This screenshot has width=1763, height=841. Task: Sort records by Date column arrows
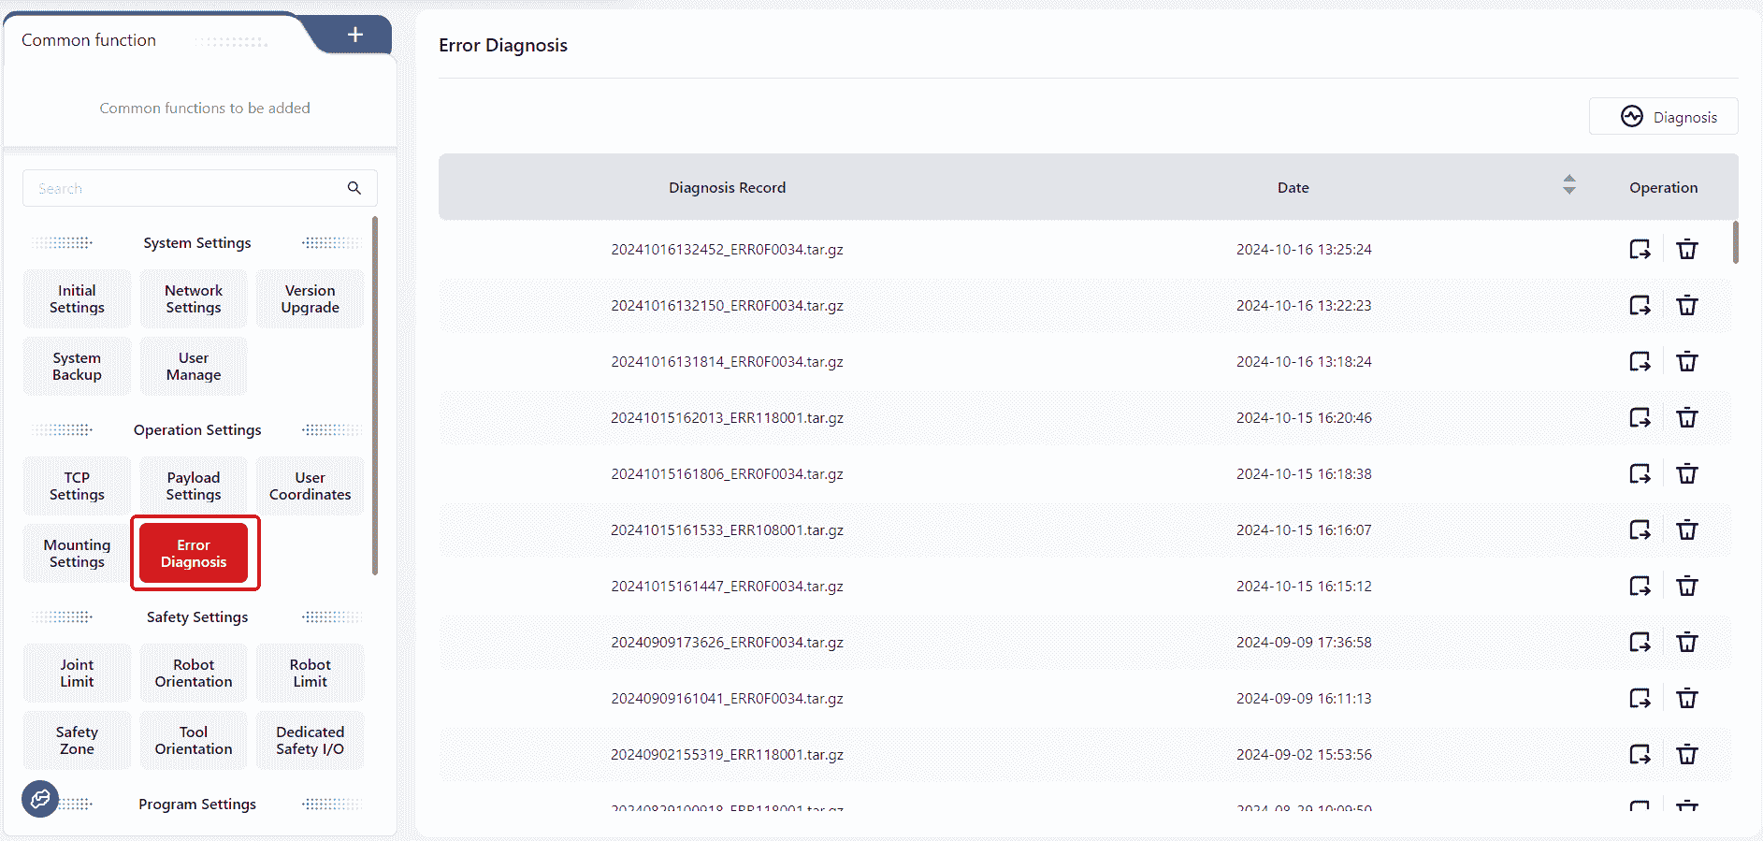(x=1568, y=185)
